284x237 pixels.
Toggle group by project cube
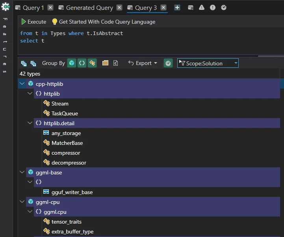[x=72, y=63]
